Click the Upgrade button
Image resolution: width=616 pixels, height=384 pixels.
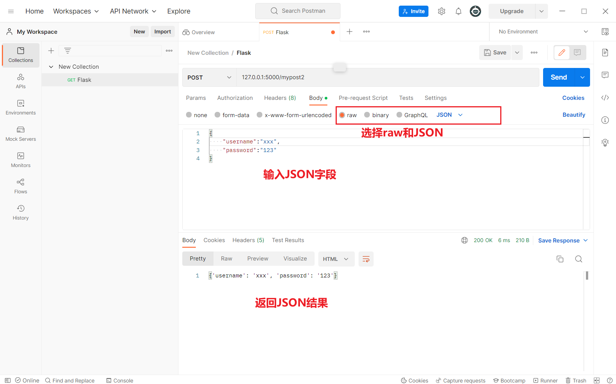[512, 11]
